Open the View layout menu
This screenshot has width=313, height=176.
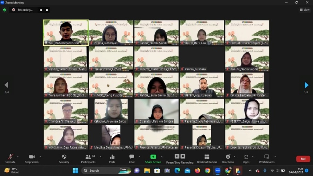coord(305,10)
